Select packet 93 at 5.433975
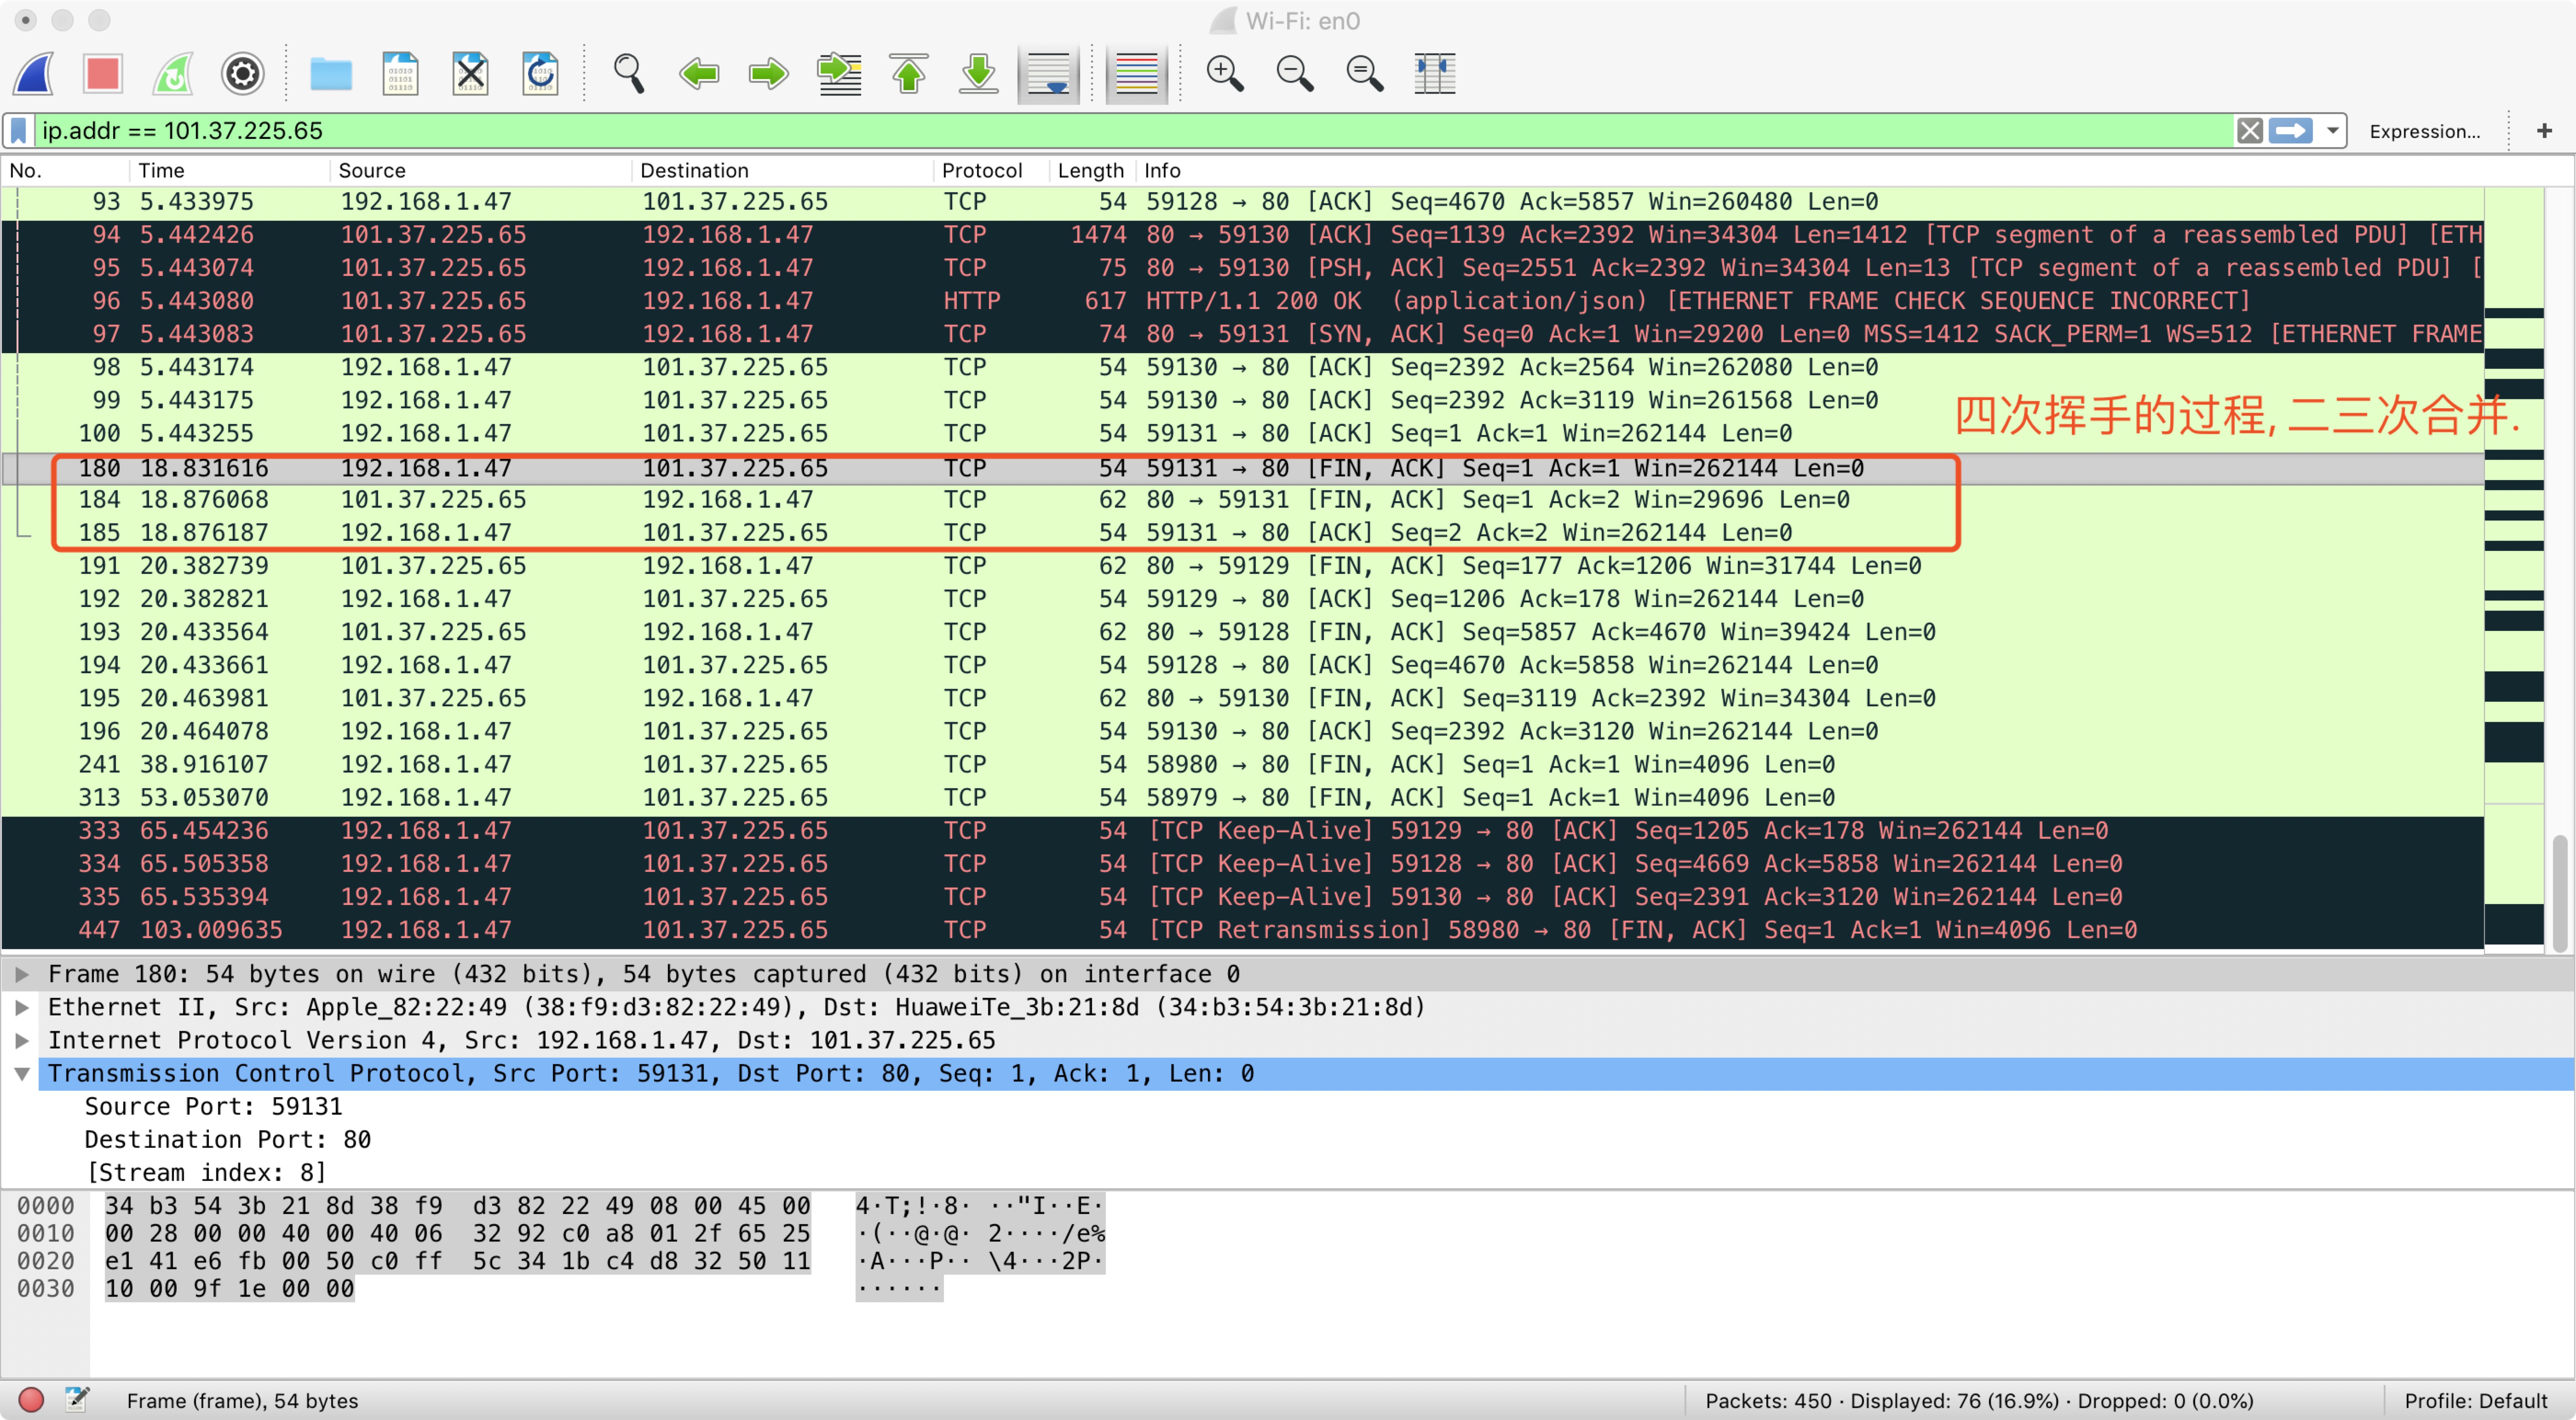 1243,202
